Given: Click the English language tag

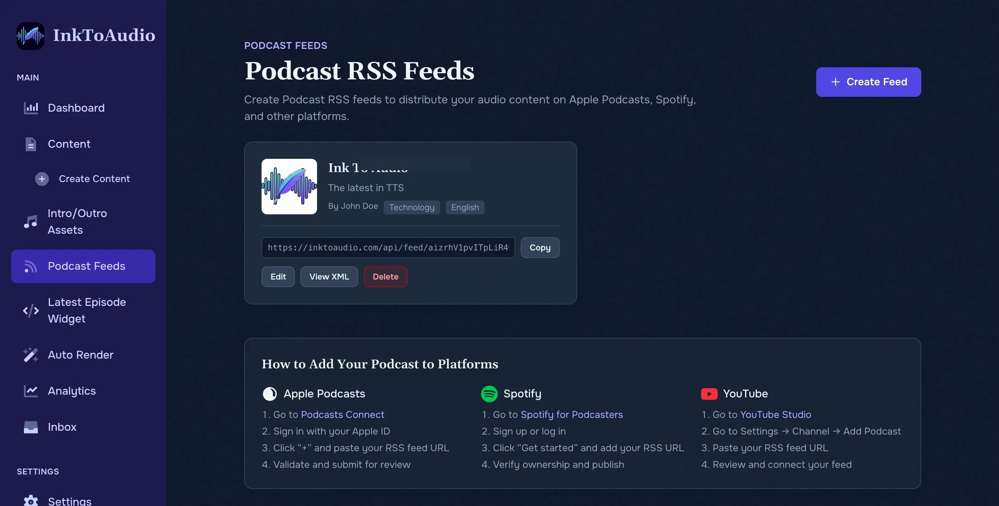Looking at the screenshot, I should click(x=464, y=207).
